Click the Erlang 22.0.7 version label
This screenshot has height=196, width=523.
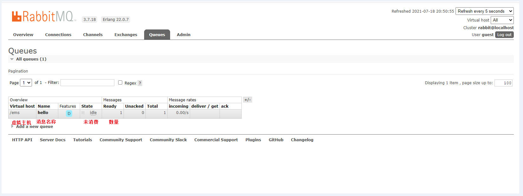click(116, 20)
